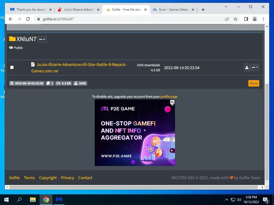Toggle the browser side panel
This screenshot has height=205, width=274.
[246, 19]
